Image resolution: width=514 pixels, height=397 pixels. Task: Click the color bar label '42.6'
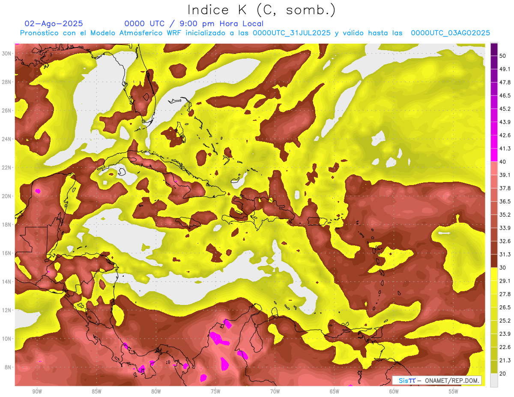point(505,135)
